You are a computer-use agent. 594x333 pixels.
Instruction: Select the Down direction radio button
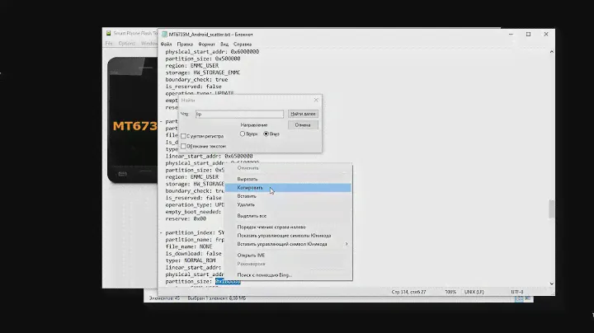pyautogui.click(x=266, y=134)
